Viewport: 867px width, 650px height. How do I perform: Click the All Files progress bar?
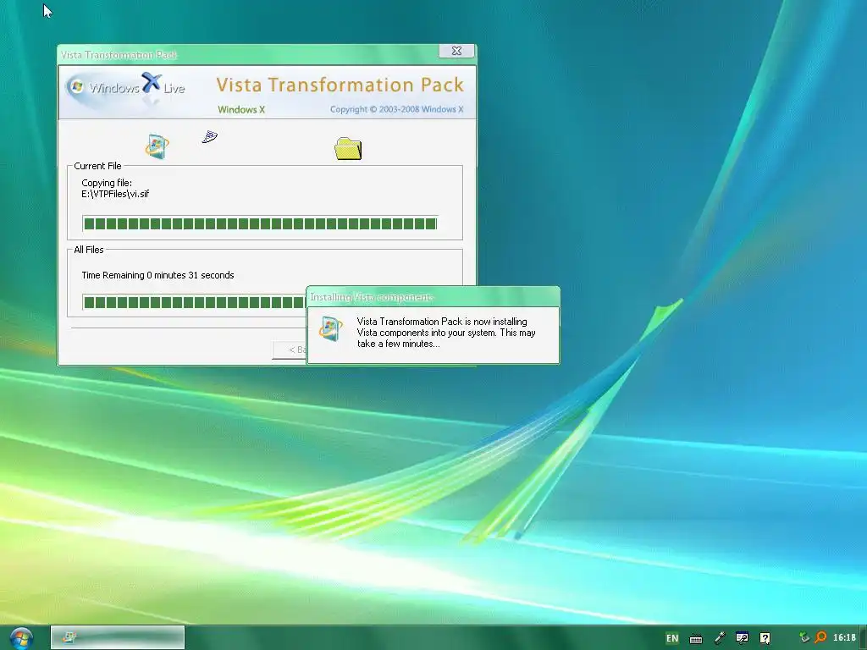tap(194, 302)
